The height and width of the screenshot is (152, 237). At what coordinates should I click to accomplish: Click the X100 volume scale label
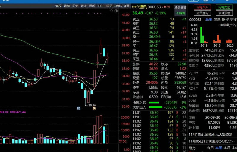click(122, 141)
